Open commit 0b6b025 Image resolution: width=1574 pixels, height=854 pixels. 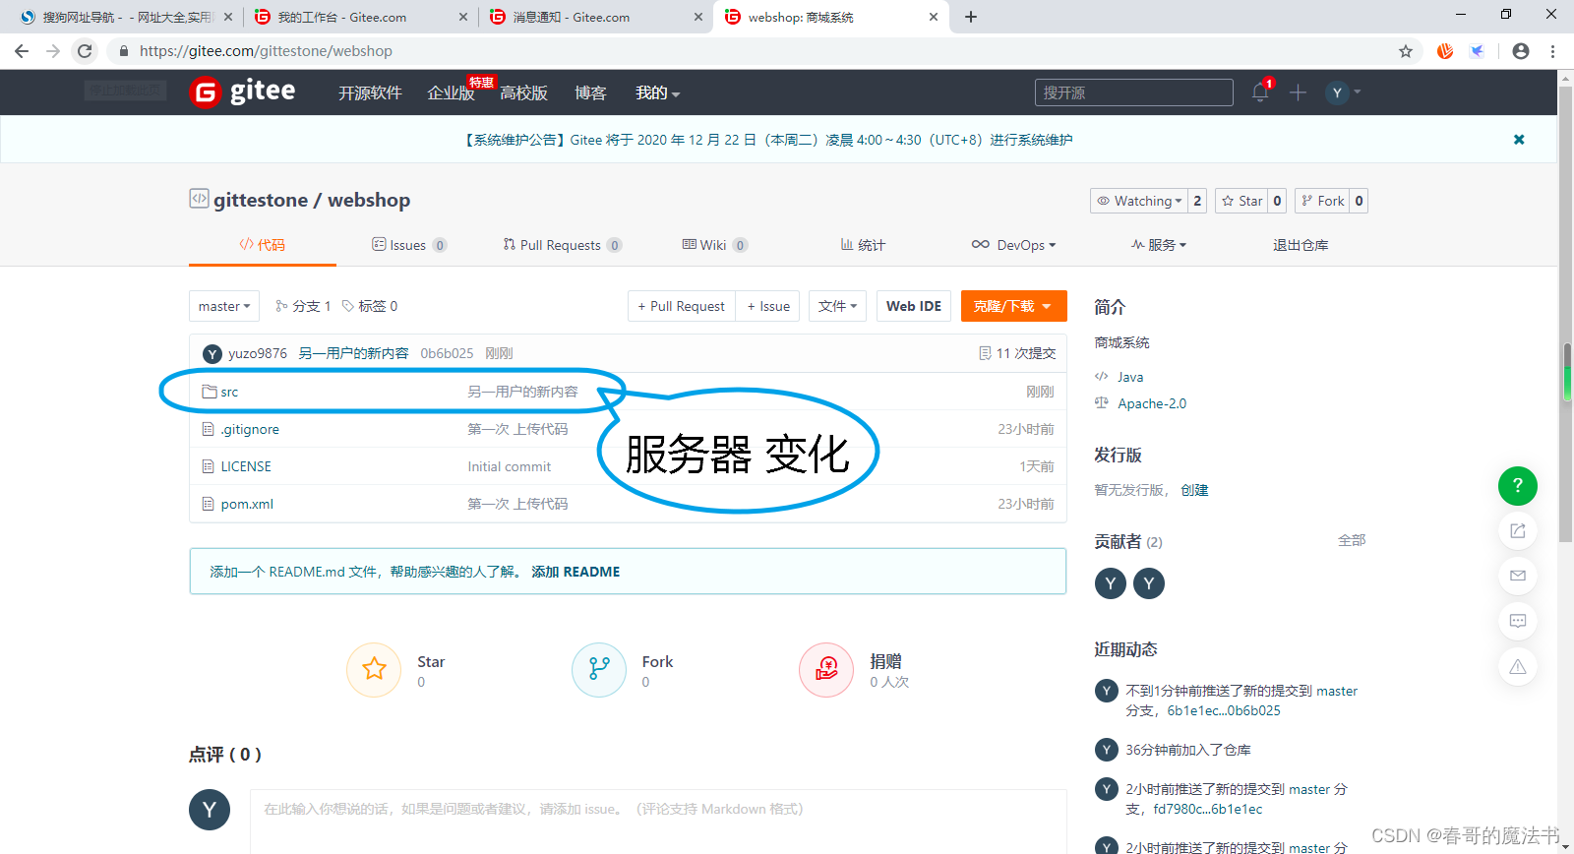coord(447,353)
